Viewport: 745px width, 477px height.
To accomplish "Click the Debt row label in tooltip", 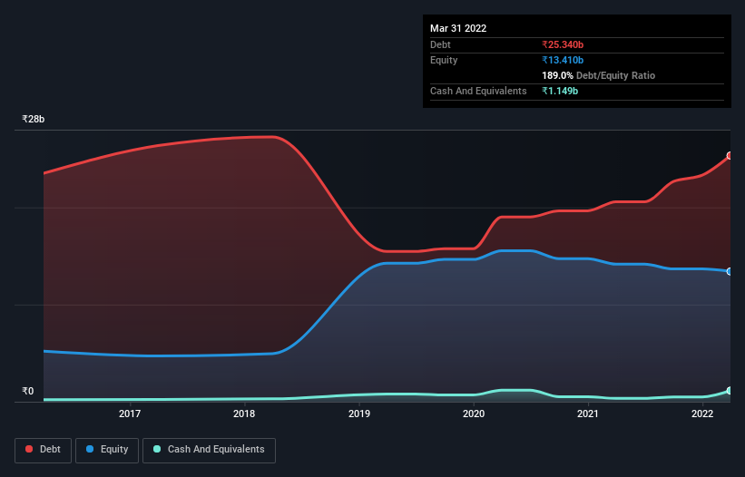I will click(x=440, y=44).
